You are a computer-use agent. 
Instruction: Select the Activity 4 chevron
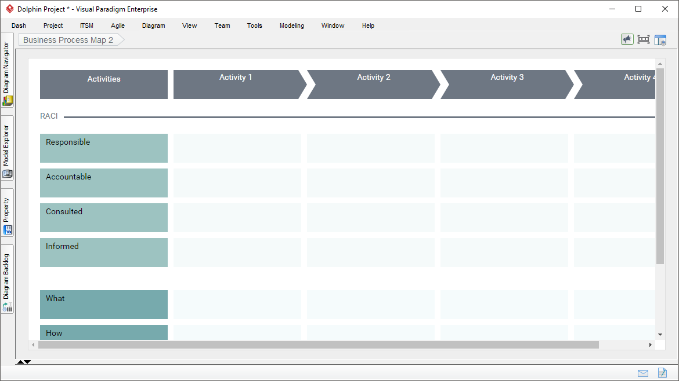pos(615,85)
